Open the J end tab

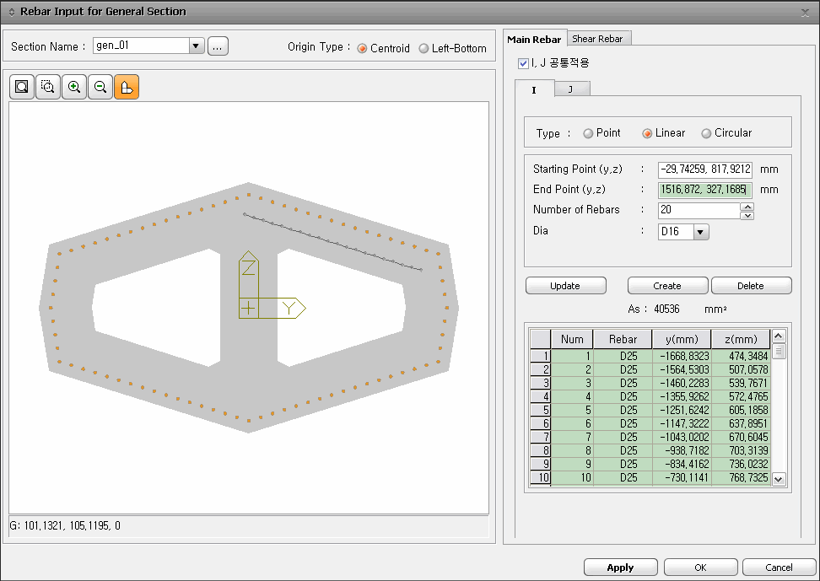(572, 88)
